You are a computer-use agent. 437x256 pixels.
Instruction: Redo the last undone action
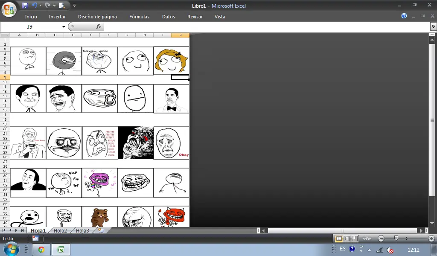[x=48, y=5]
